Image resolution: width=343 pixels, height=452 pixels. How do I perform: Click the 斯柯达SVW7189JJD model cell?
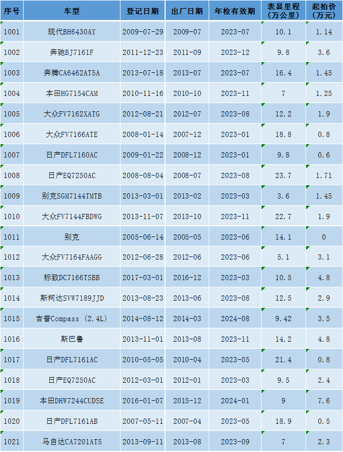72,298
